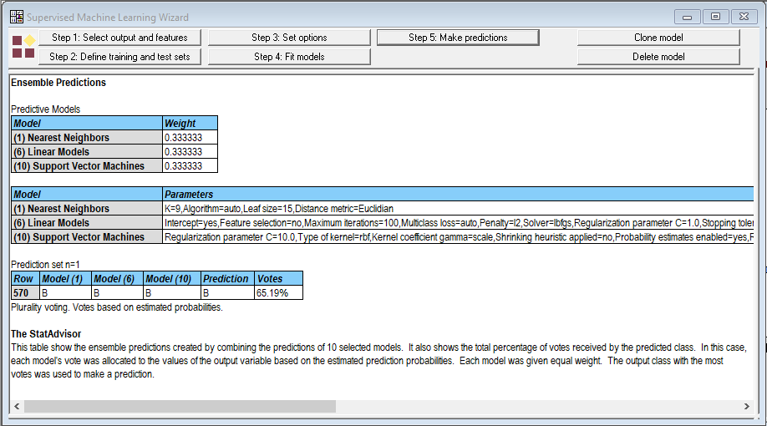Go to Step 2: Define training and test sets
This screenshot has height=426, width=767.
(119, 57)
